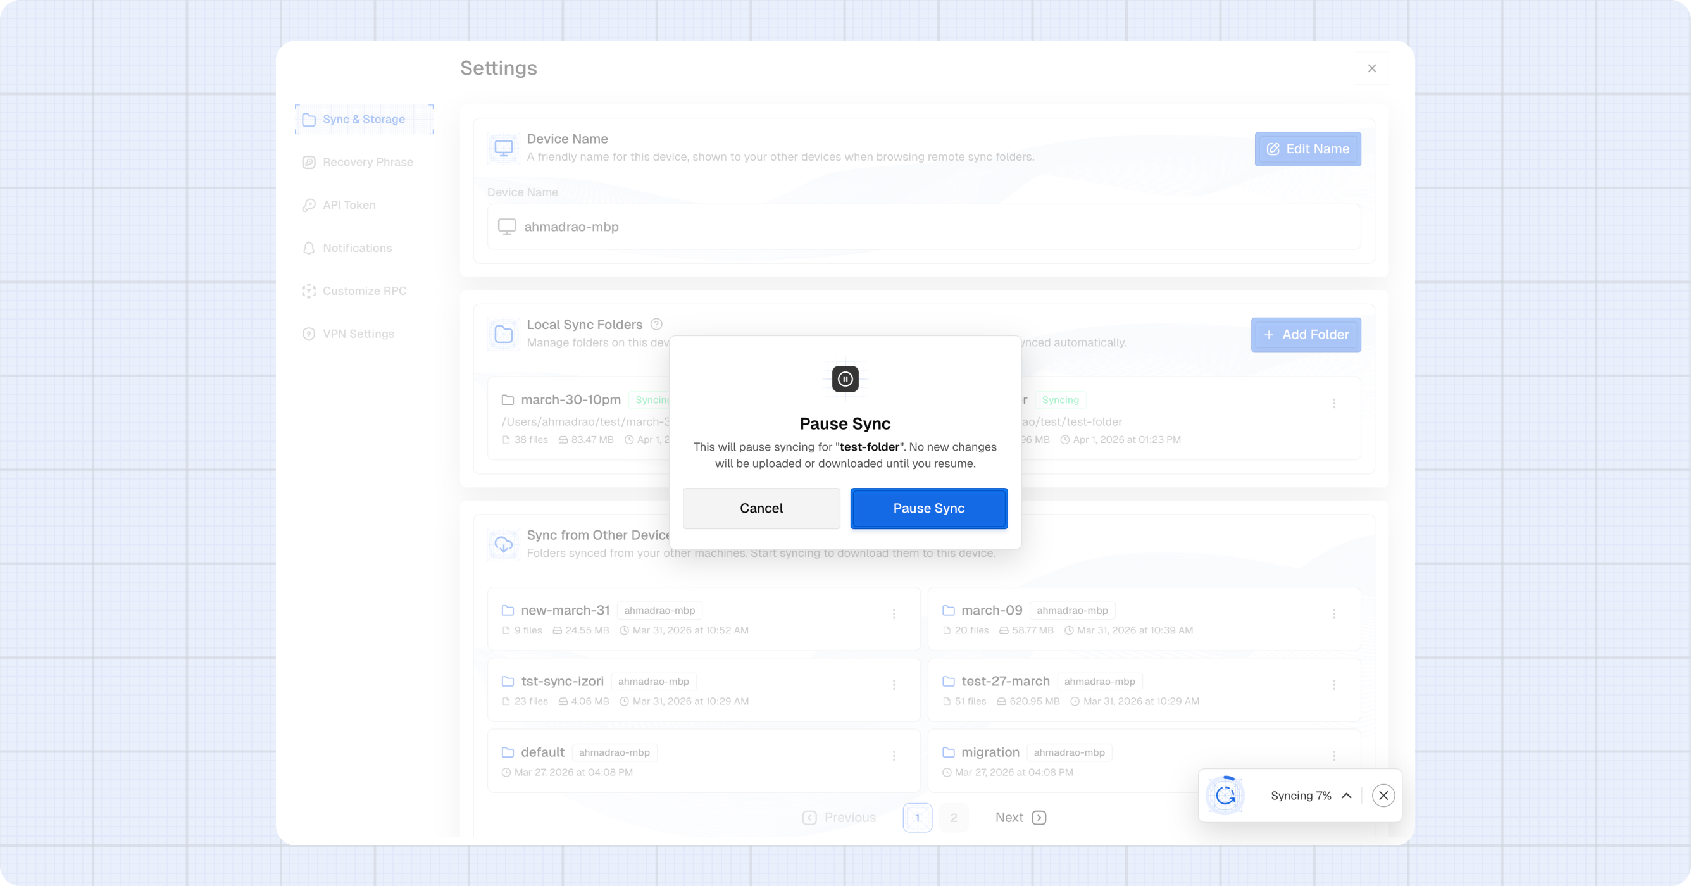Open the more options menu for new-march-31
Viewport: 1691px width, 886px height.
click(x=894, y=614)
